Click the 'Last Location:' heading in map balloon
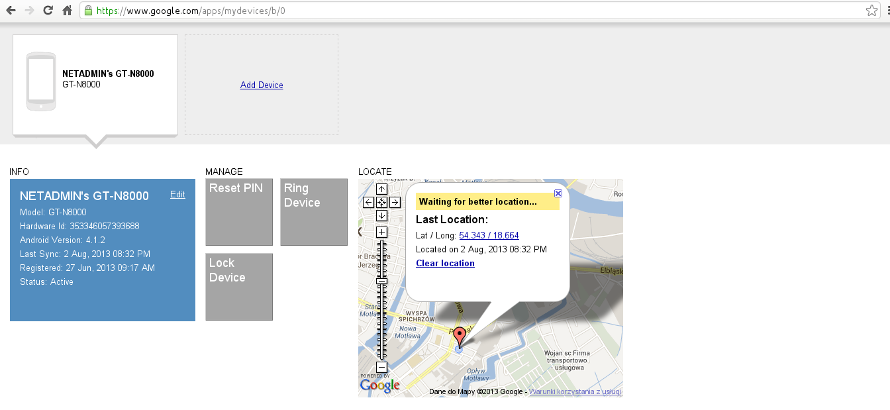 click(452, 220)
